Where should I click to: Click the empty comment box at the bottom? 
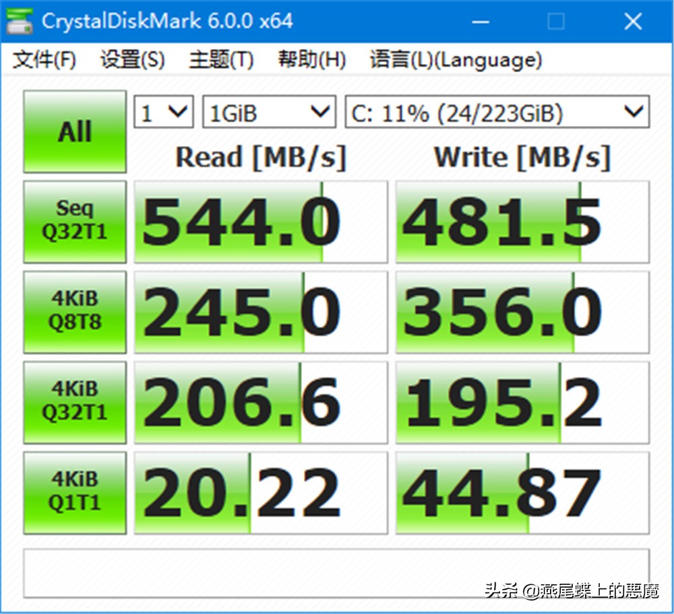pyautogui.click(x=336, y=573)
